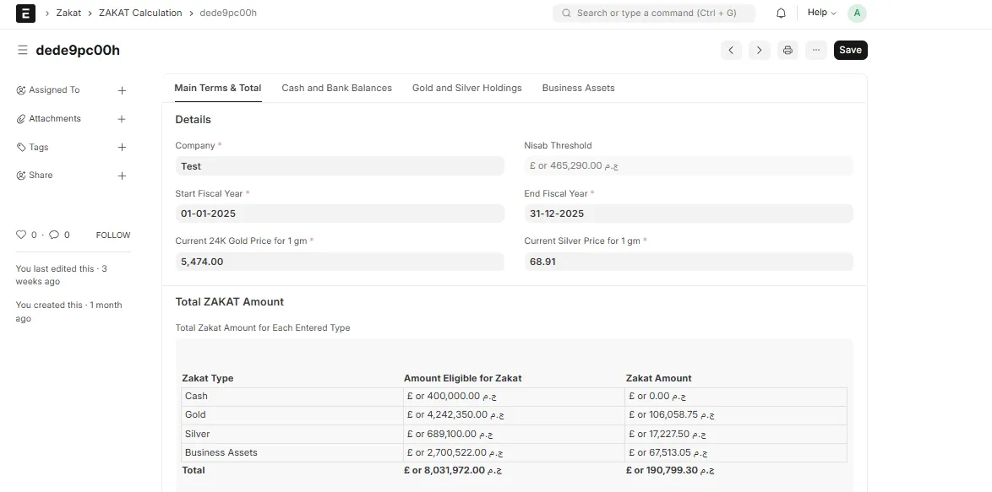Image resolution: width=992 pixels, height=492 pixels.
Task: Navigate to Zakat via the breadcrumb
Action: point(68,13)
